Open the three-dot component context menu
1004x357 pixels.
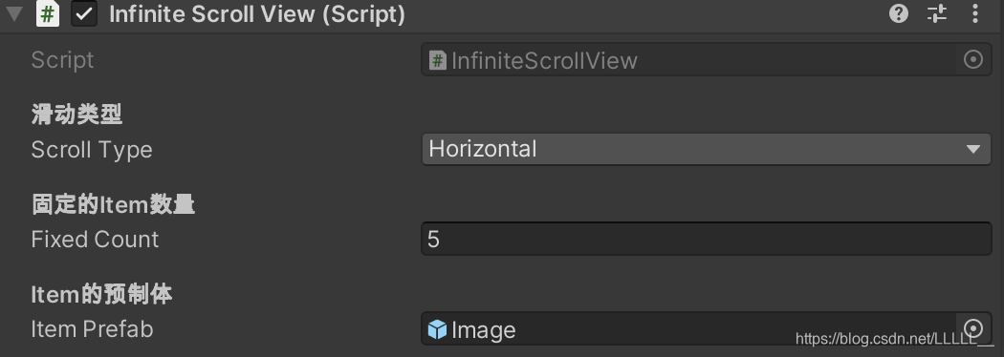975,13
